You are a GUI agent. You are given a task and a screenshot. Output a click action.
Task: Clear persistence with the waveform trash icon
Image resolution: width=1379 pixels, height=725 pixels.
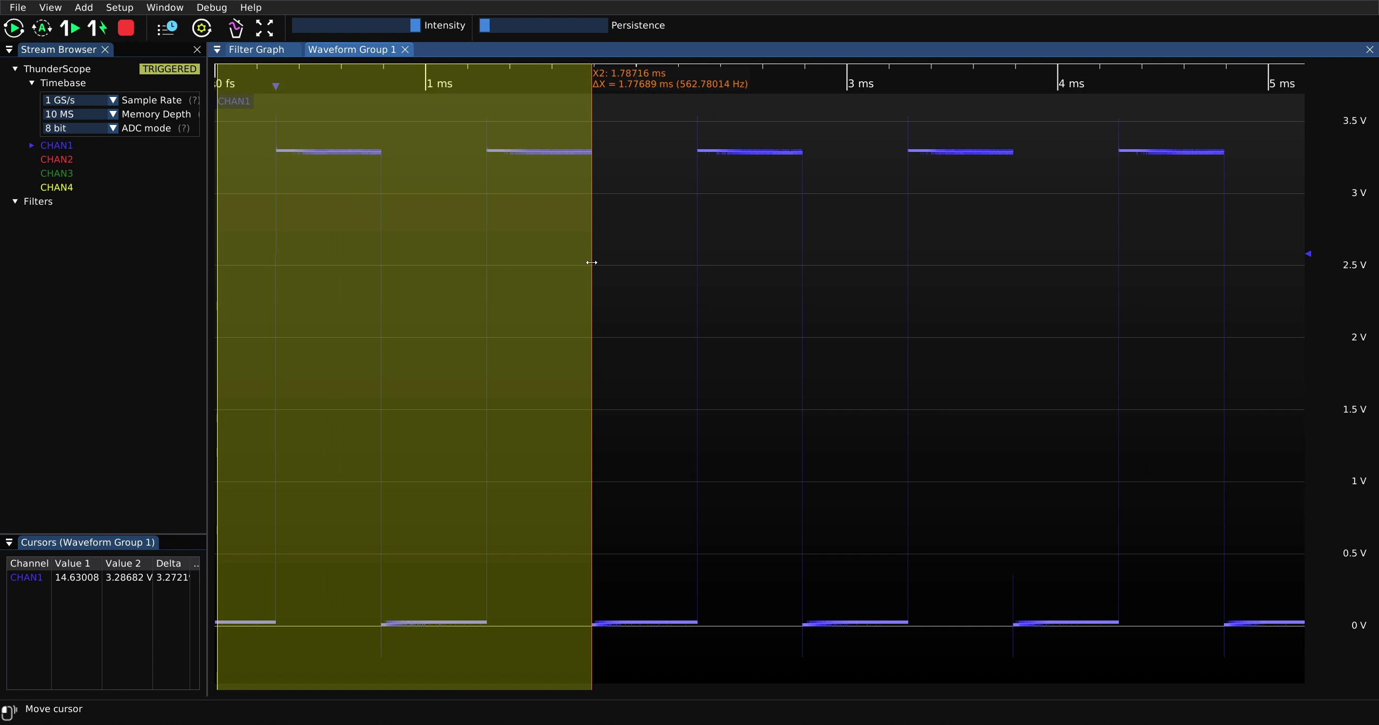pos(235,28)
